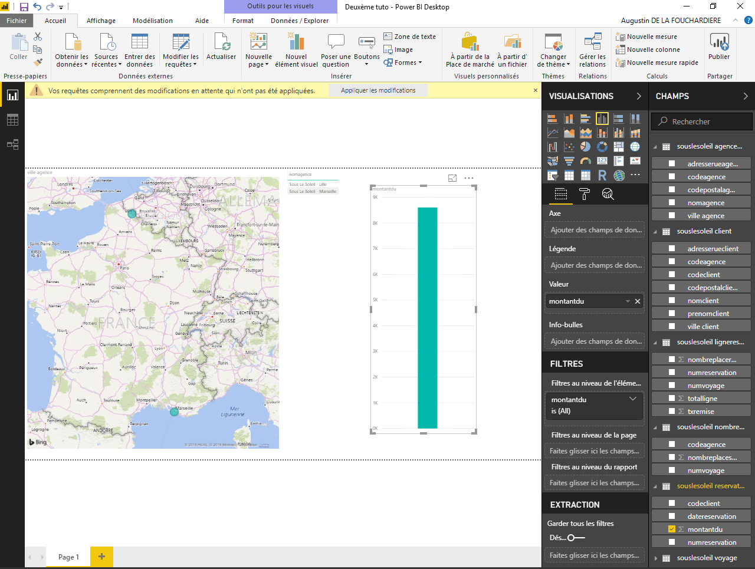
Task: Check the nomclient field checkbox
Action: coord(672,301)
